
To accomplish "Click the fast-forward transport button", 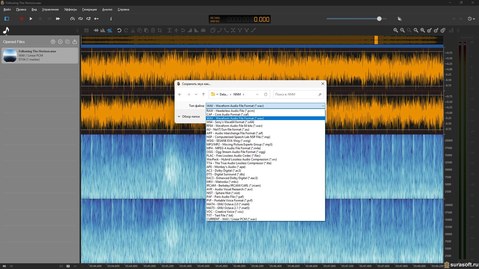I will [x=58, y=19].
